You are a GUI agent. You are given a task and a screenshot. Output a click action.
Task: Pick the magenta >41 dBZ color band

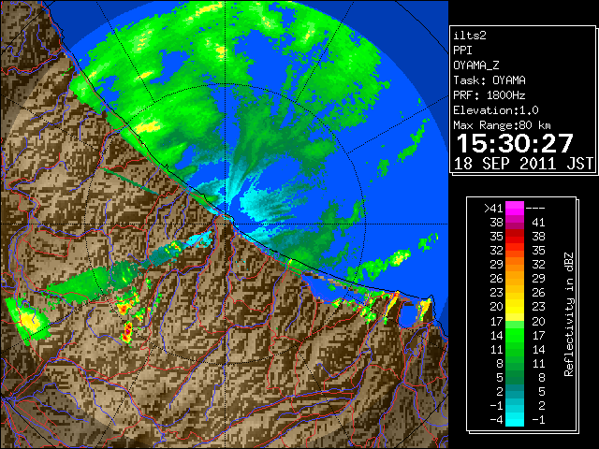coord(515,208)
